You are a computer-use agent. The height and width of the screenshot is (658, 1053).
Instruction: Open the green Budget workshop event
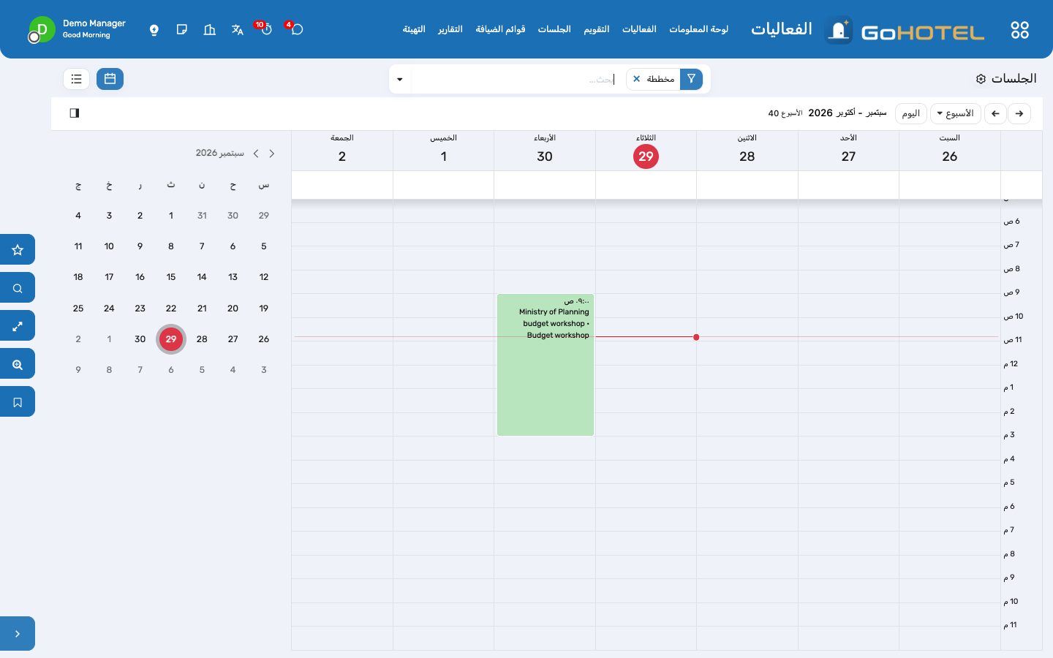546,365
